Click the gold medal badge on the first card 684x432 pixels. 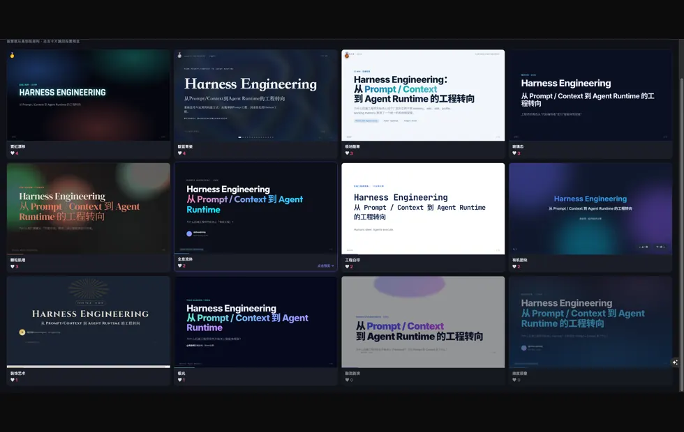click(13, 55)
